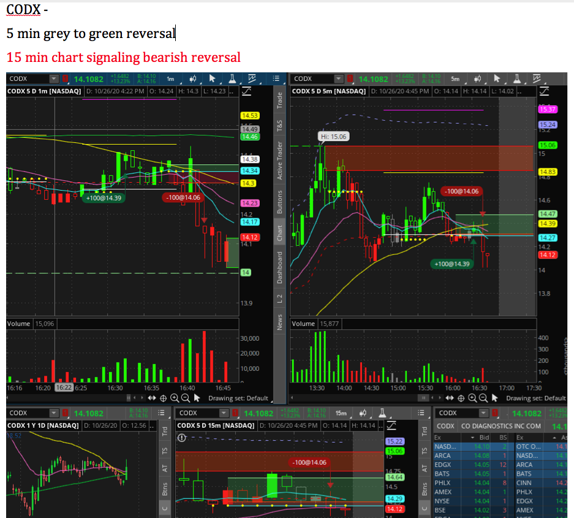Click curve style icon beside 5m chart header

click(x=545, y=91)
